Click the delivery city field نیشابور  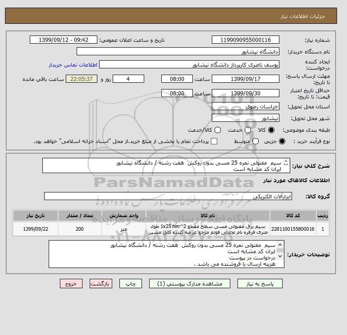coord(246,118)
